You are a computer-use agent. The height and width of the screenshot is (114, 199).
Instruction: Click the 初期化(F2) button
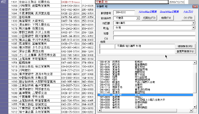point(149,18)
